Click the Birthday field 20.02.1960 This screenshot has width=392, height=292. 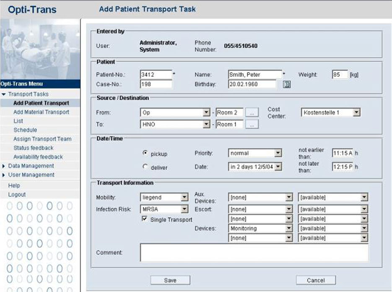(252, 84)
